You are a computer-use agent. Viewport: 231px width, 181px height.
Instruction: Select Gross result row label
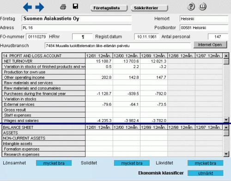(43, 110)
